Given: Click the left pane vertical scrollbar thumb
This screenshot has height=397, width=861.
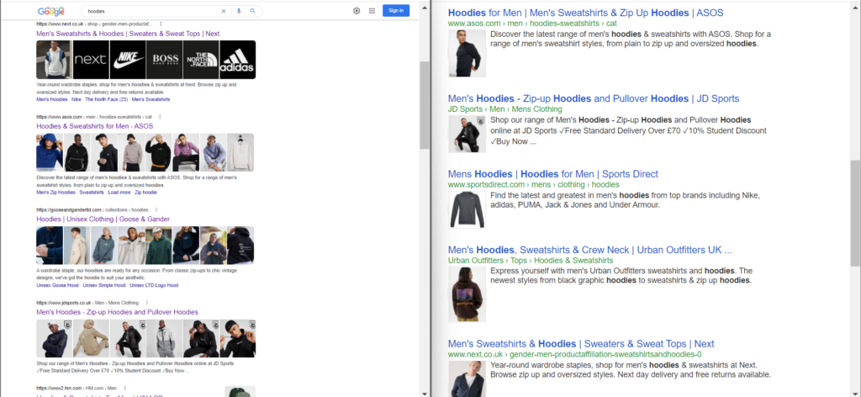Looking at the screenshot, I should (x=425, y=105).
